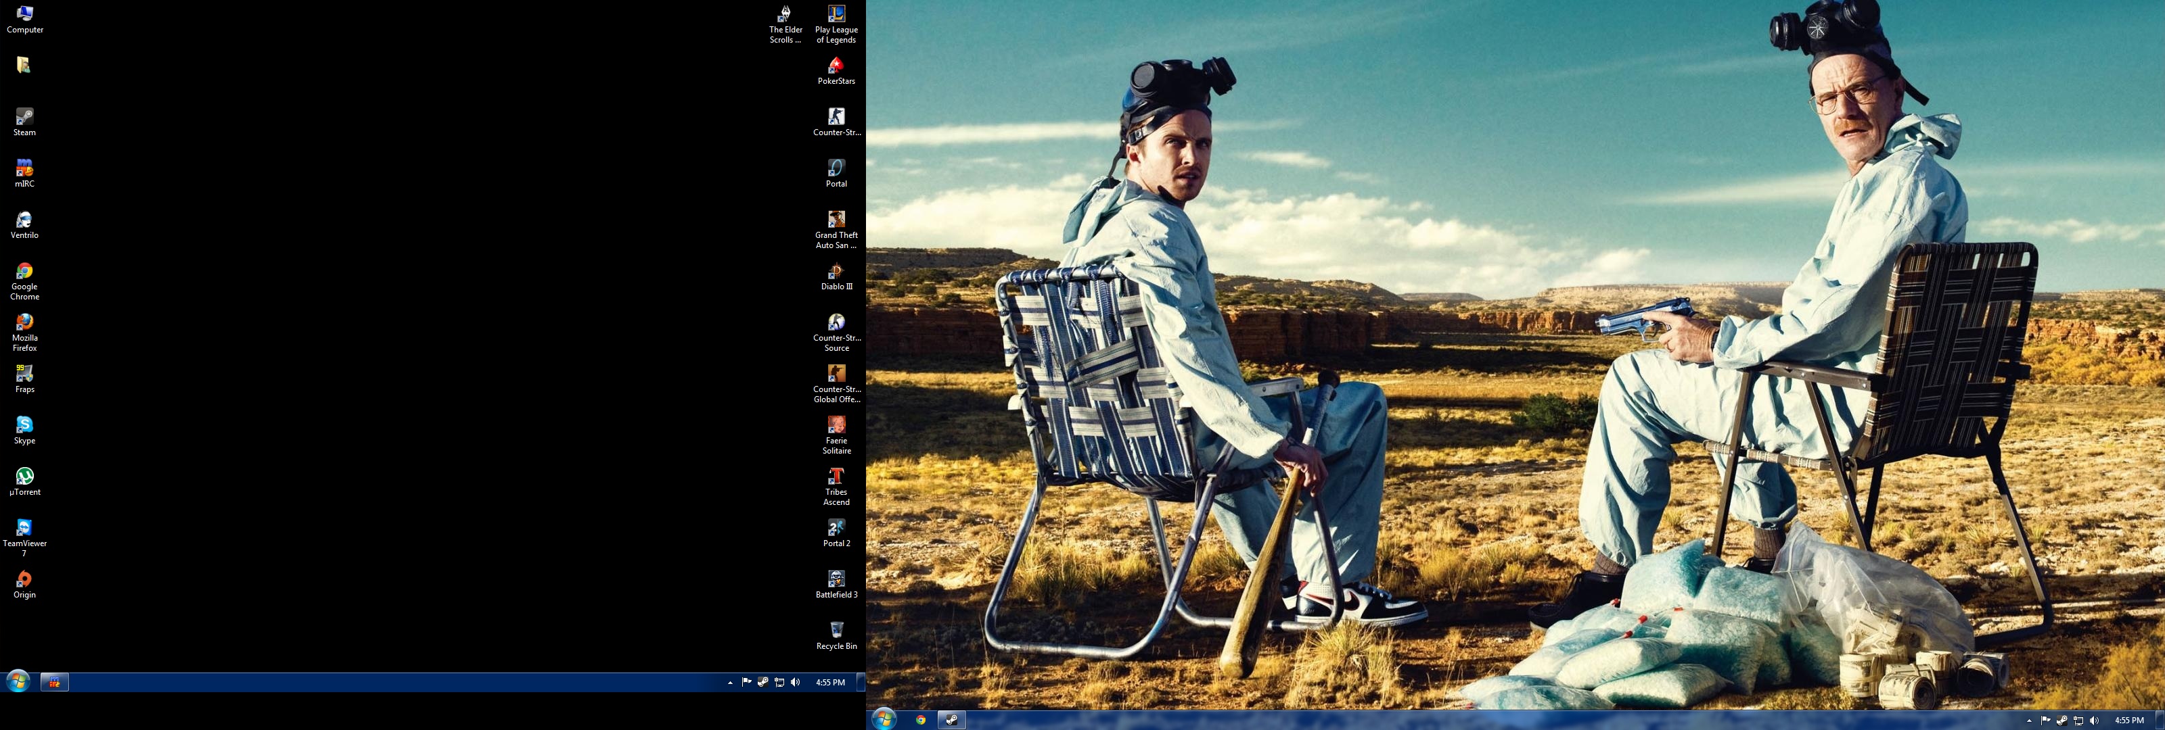Screen dimensions: 2165x730
Task: Select the Portal 2 desktop shortcut
Action: pyautogui.click(x=836, y=533)
